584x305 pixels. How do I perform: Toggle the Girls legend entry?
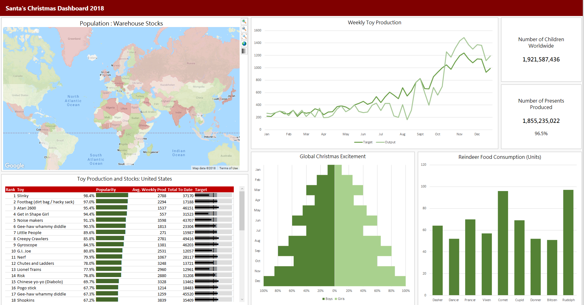click(x=340, y=299)
